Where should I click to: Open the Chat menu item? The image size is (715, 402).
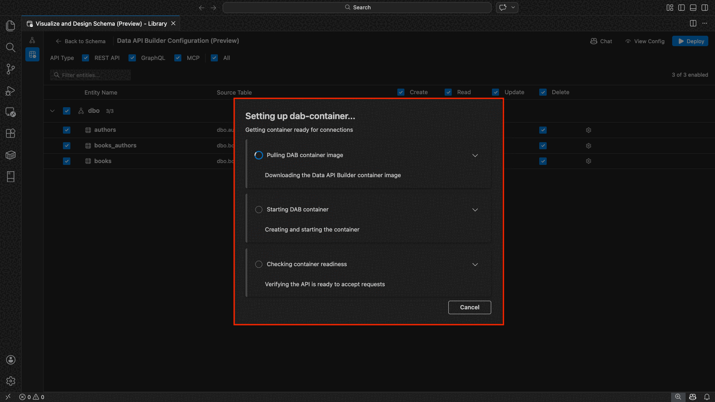pyautogui.click(x=601, y=41)
